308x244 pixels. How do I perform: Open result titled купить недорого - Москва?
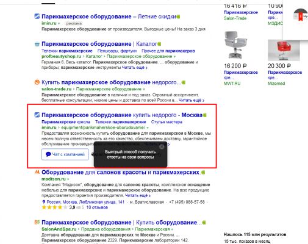click(x=122, y=115)
